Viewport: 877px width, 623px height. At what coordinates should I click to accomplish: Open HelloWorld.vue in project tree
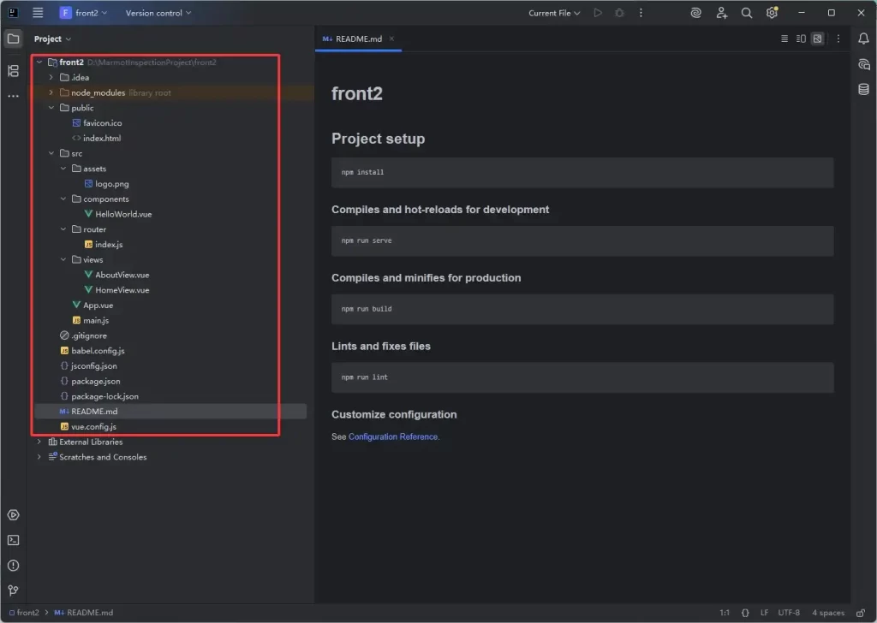(x=123, y=214)
